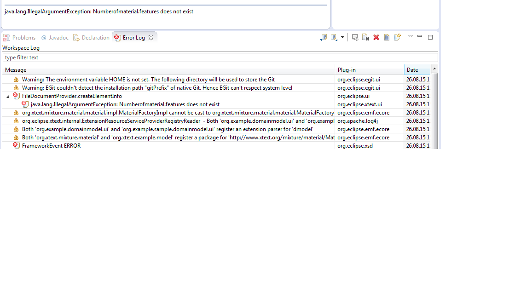Viewport: 515px width, 287px height.
Task: Switch to the Javadoc tab
Action: click(x=55, y=38)
